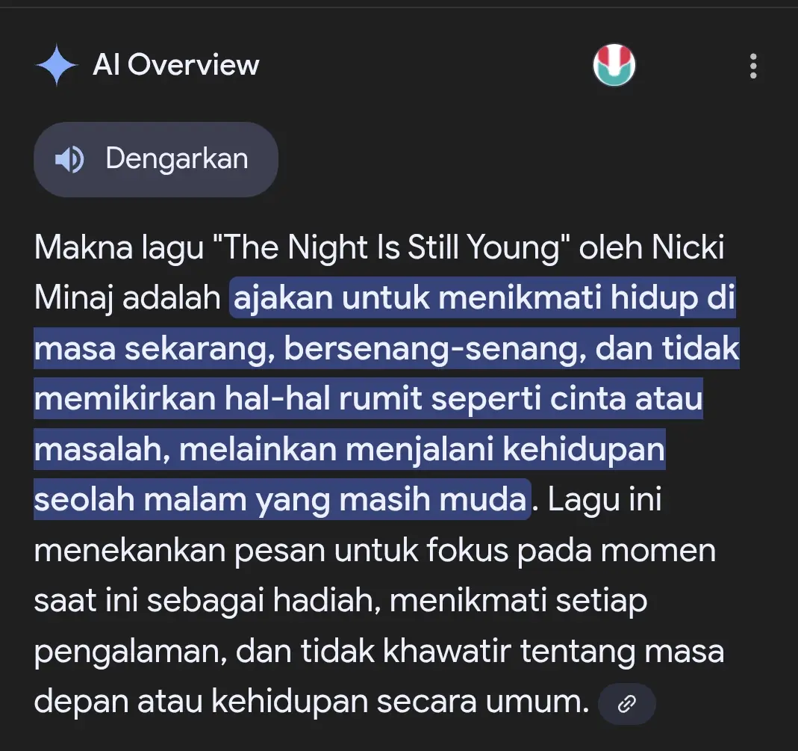Click the AI Overview sparkle icon
The image size is (798, 751).
coord(57,65)
